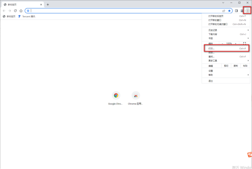Choose 打开新的窗口 from the menu
252x169 pixels.
(x=226, y=20)
